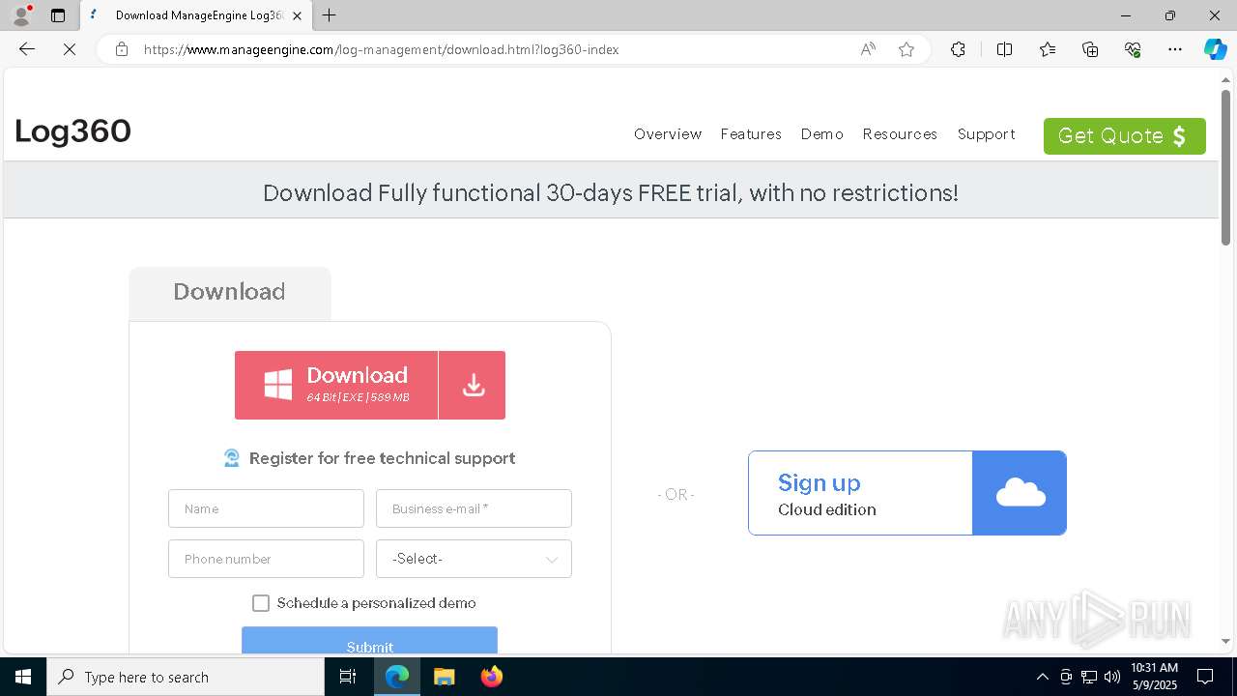Open the network tray icon

point(1089,677)
